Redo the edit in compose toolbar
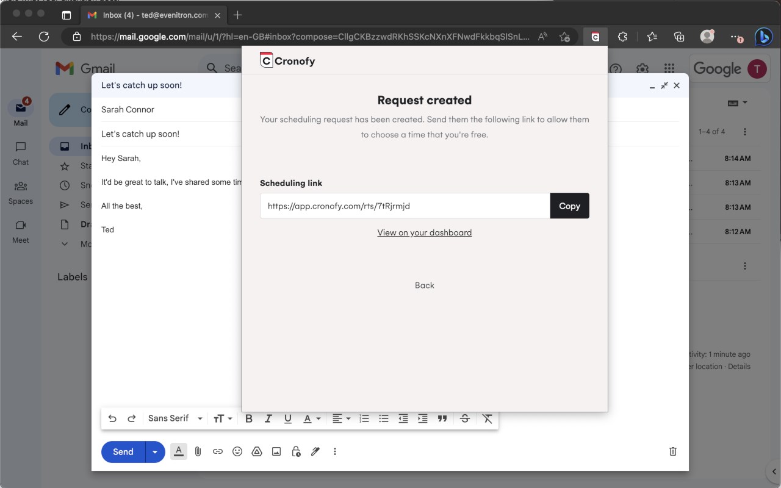This screenshot has height=488, width=781. pyautogui.click(x=132, y=418)
